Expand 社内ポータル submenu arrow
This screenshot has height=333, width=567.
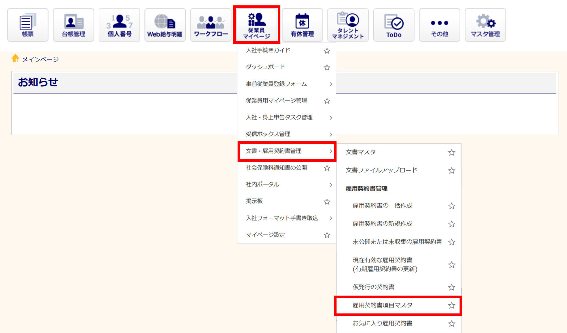331,185
